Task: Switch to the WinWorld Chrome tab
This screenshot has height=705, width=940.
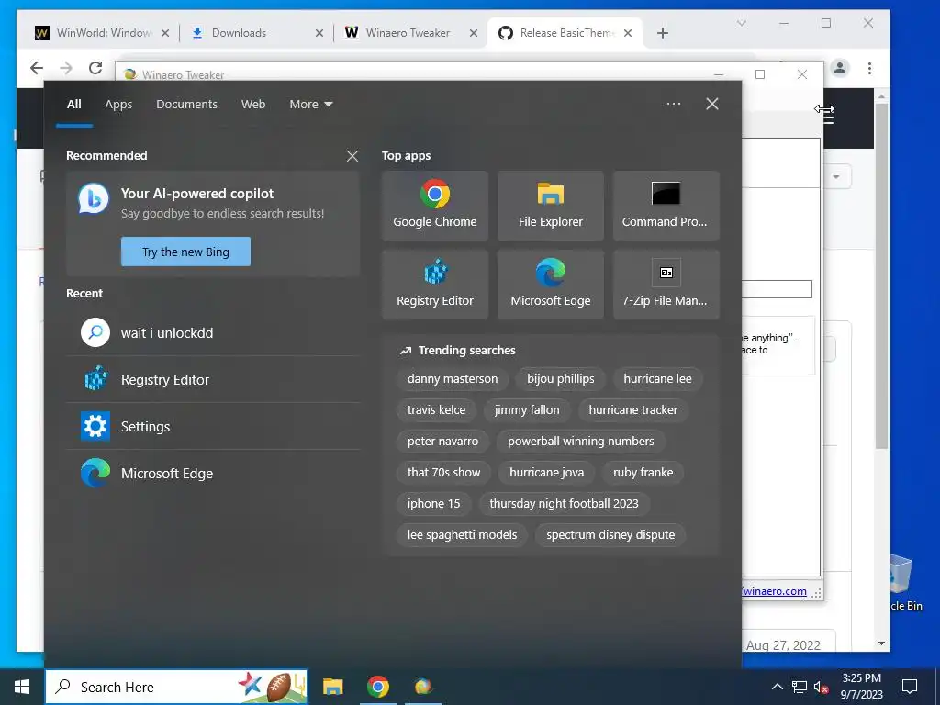Action: point(101,33)
